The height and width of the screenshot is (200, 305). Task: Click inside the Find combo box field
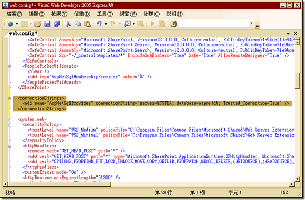click(214, 23)
